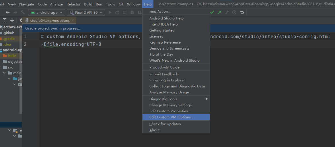Open the Refactor menu
Viewport: 335px width, 147px height.
pos(73,4)
